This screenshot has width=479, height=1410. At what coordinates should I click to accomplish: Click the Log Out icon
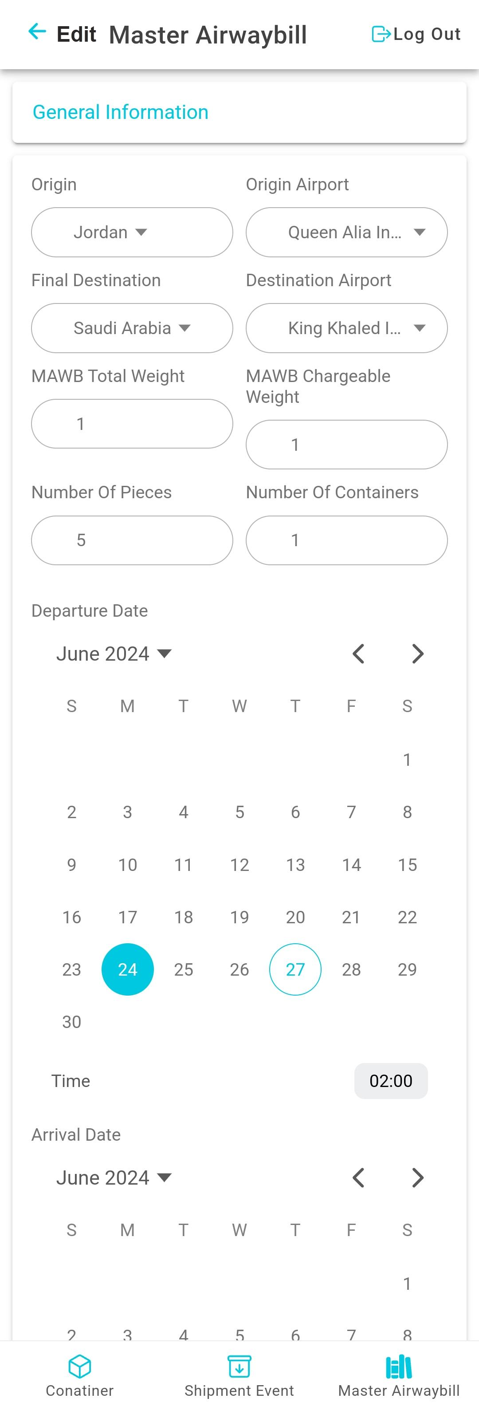click(381, 34)
